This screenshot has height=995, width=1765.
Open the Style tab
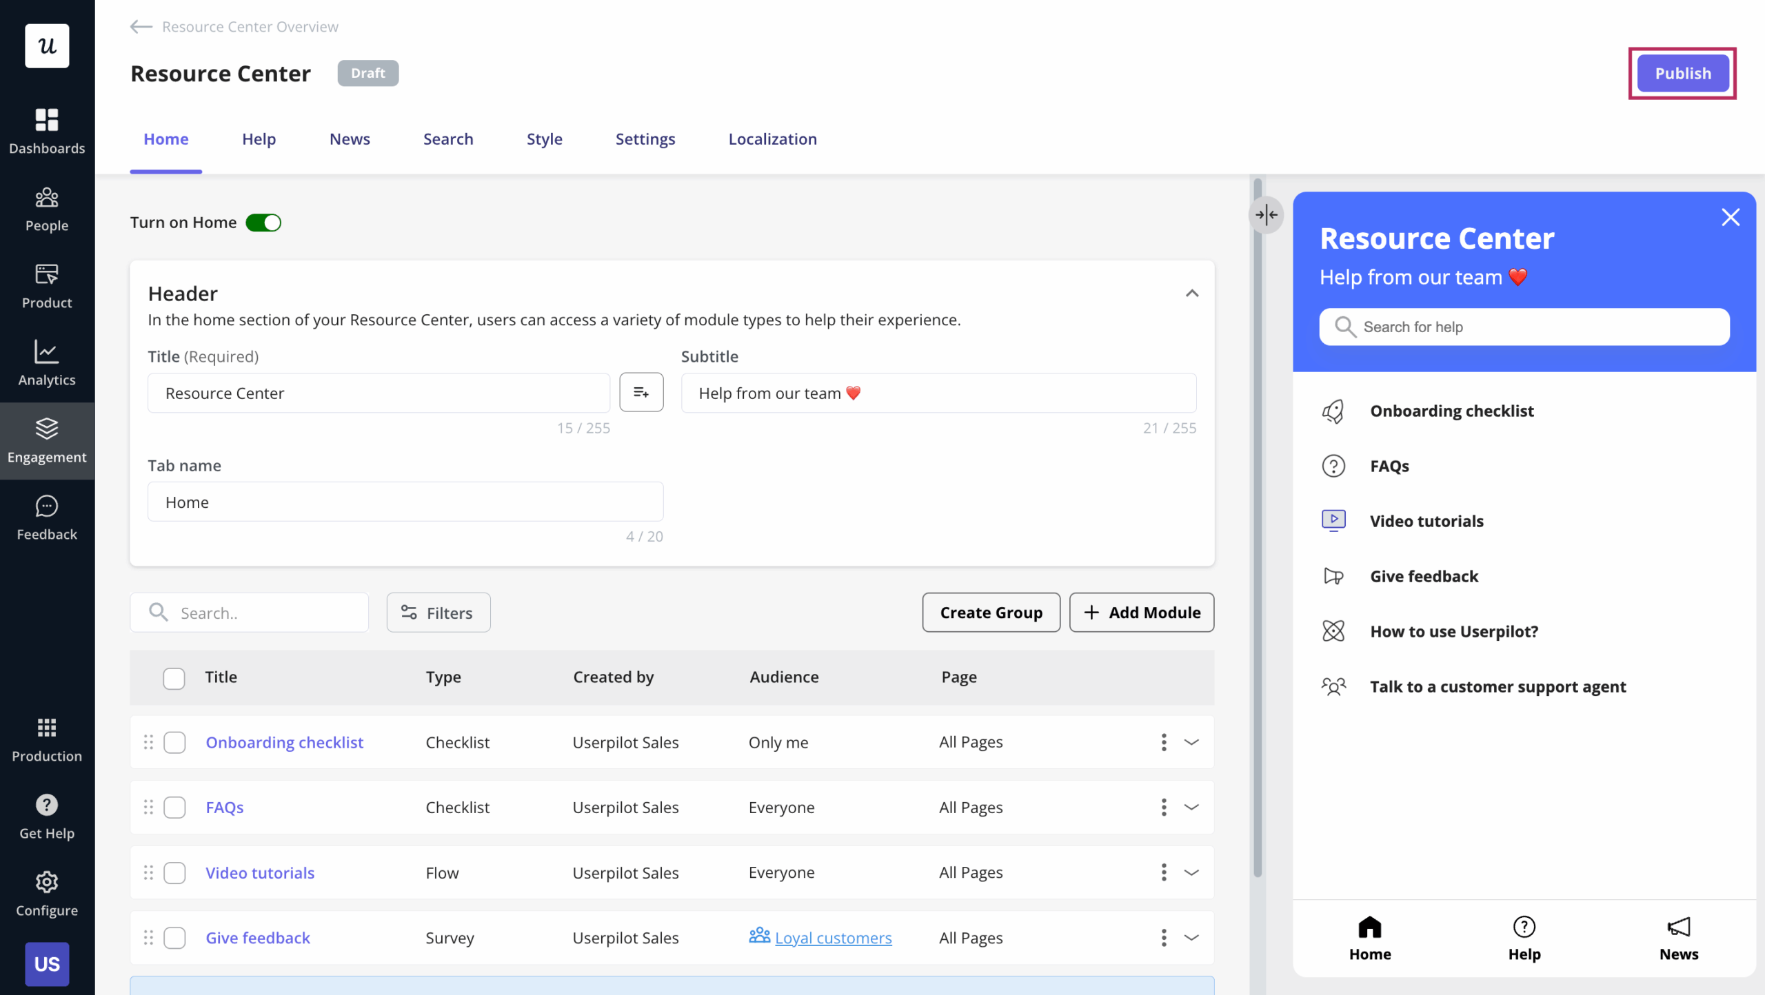click(x=544, y=139)
